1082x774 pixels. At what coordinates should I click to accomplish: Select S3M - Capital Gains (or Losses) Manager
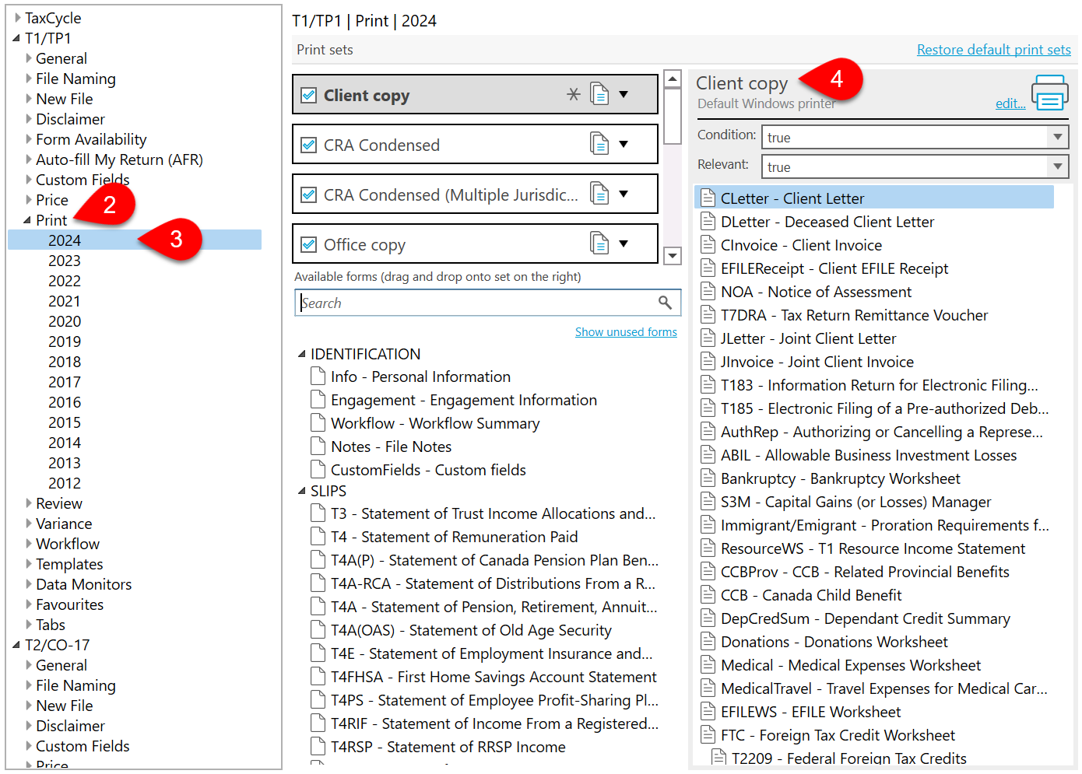[856, 502]
